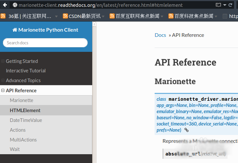Screen dimensions: 238x163
Task: Click the back arrow navigation button
Action: 5,5
